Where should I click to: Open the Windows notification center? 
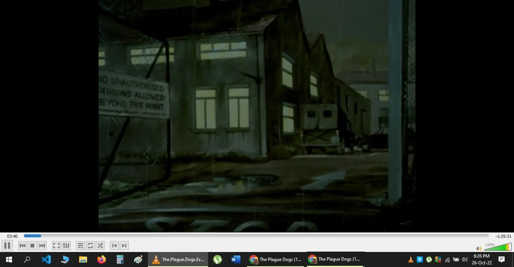502,259
